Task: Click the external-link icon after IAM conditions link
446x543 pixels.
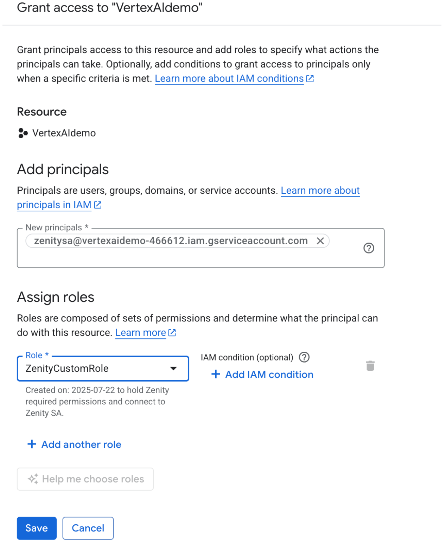Action: pyautogui.click(x=310, y=79)
